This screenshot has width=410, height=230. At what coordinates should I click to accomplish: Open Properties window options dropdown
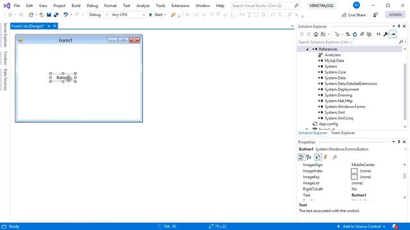393,142
